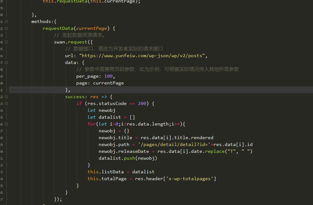Collapse the methods block fold marker
The image size is (313, 205).
click(7, 21)
